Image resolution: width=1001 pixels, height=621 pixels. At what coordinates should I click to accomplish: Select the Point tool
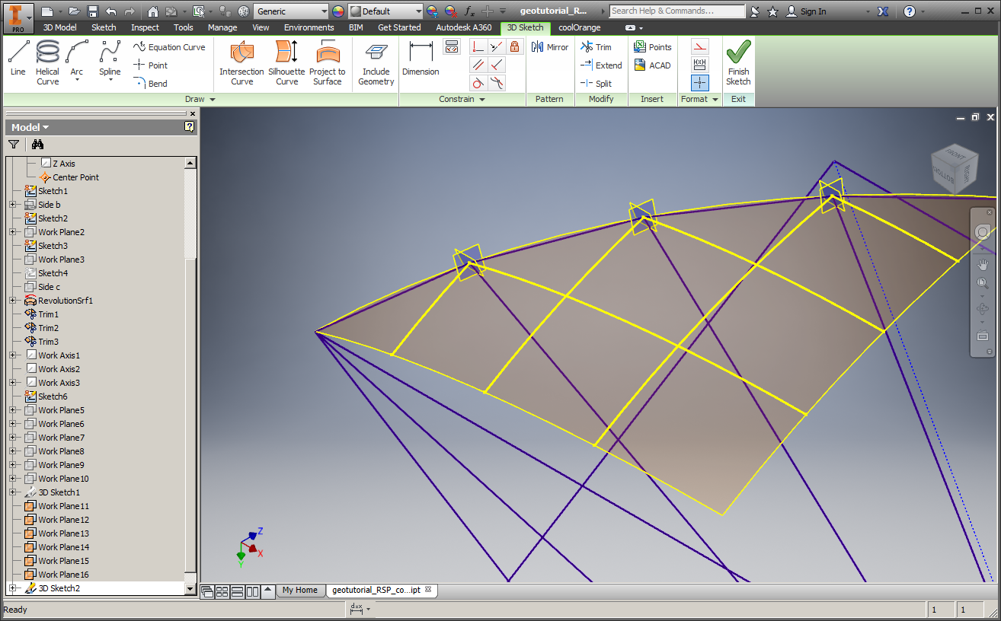coord(150,65)
